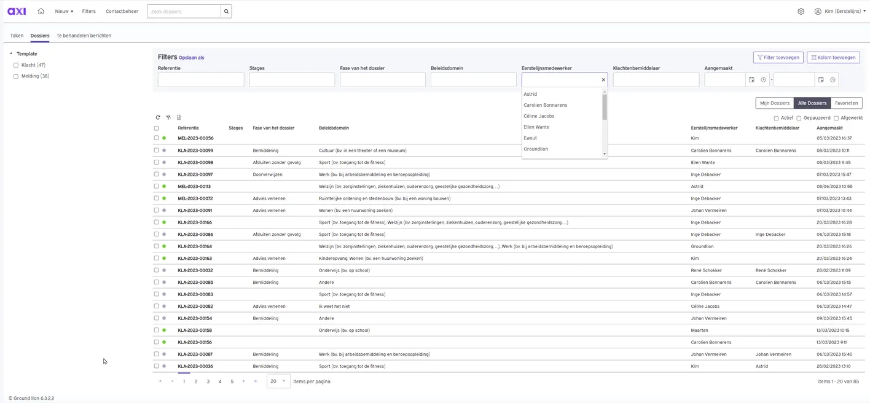
Task: Open the Kim (Eerstelijns) user dropdown
Action: pos(844,11)
